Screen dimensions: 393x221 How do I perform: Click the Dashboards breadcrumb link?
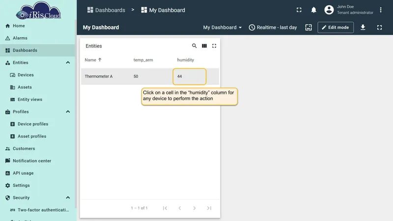[106, 10]
